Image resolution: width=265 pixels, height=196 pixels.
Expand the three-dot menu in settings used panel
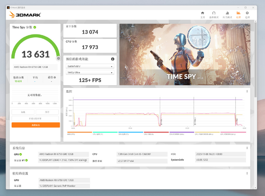(x=247, y=173)
